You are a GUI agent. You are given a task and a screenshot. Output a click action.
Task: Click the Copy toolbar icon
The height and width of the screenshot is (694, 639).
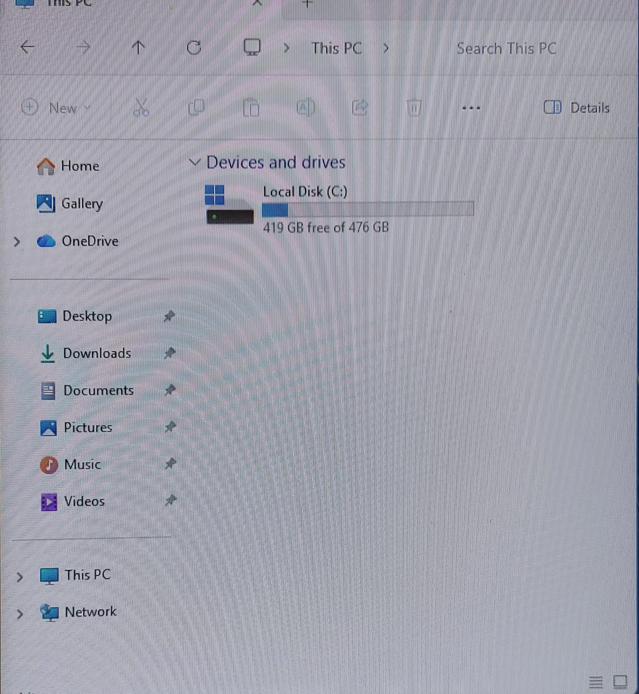pos(196,107)
